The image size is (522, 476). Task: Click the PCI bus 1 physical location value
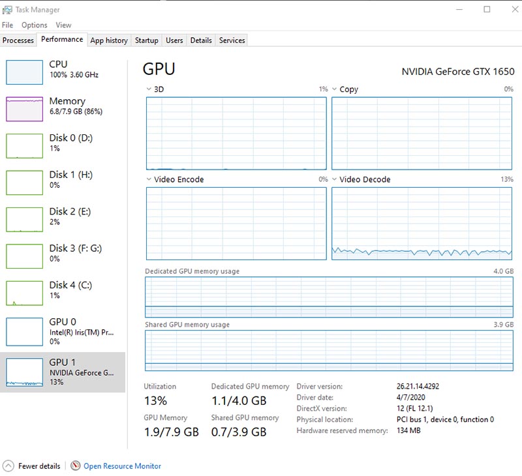446,419
